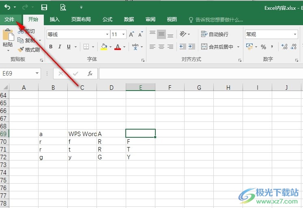Click the Save icon in quick access toolbar

click(44, 7)
